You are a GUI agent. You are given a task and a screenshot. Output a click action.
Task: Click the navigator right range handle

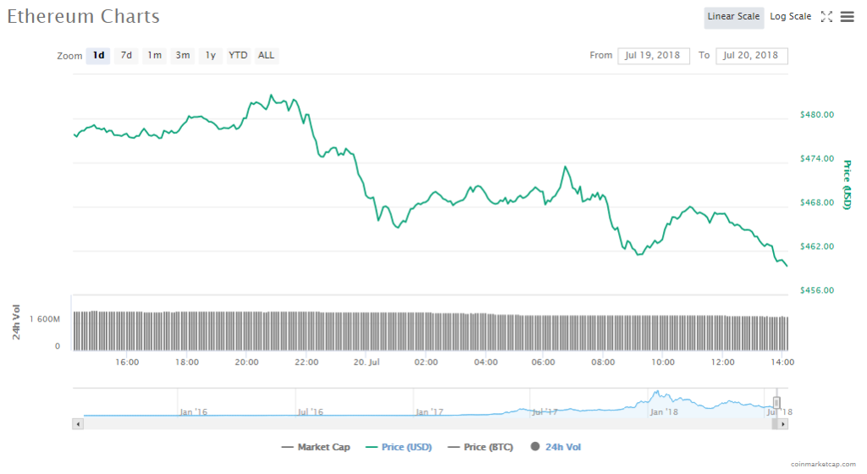(x=776, y=403)
